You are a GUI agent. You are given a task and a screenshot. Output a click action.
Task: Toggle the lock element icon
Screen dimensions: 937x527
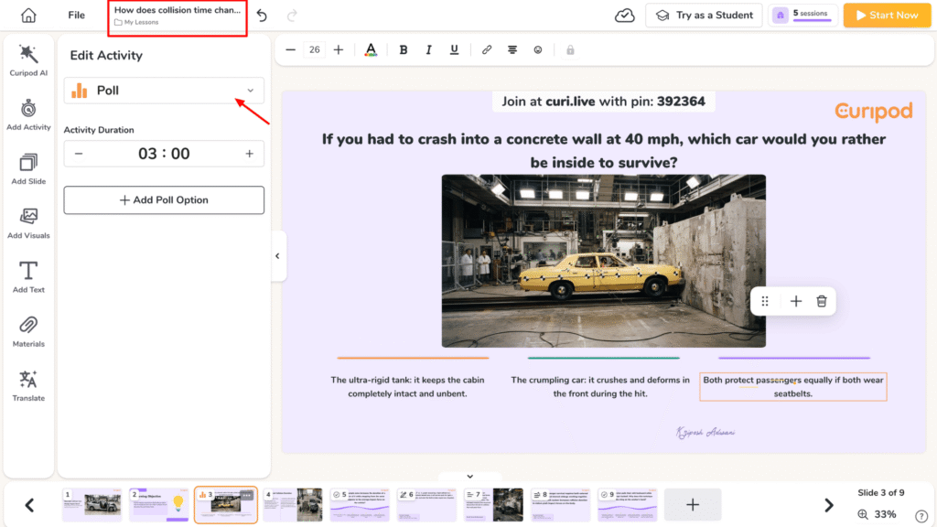click(570, 49)
